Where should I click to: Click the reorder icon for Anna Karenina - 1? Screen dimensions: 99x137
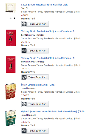[x=24, y=77]
